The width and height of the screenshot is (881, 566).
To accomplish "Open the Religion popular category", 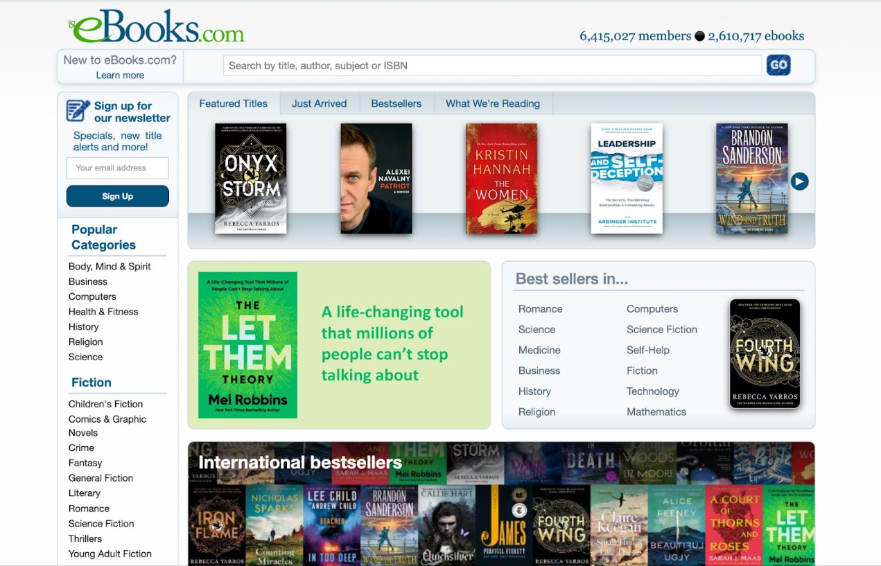I will pyautogui.click(x=86, y=342).
